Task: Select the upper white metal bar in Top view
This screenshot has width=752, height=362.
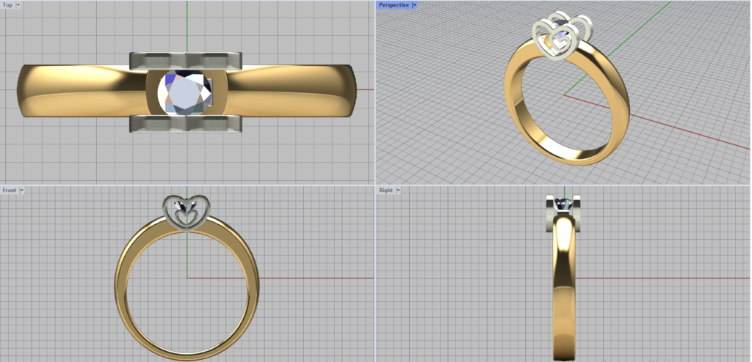Action: click(x=185, y=60)
